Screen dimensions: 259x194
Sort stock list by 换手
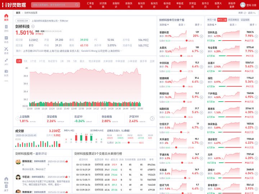[x=198, y=25]
